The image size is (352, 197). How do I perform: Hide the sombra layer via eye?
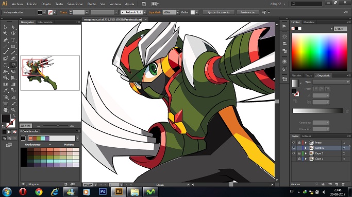pyautogui.click(x=294, y=148)
